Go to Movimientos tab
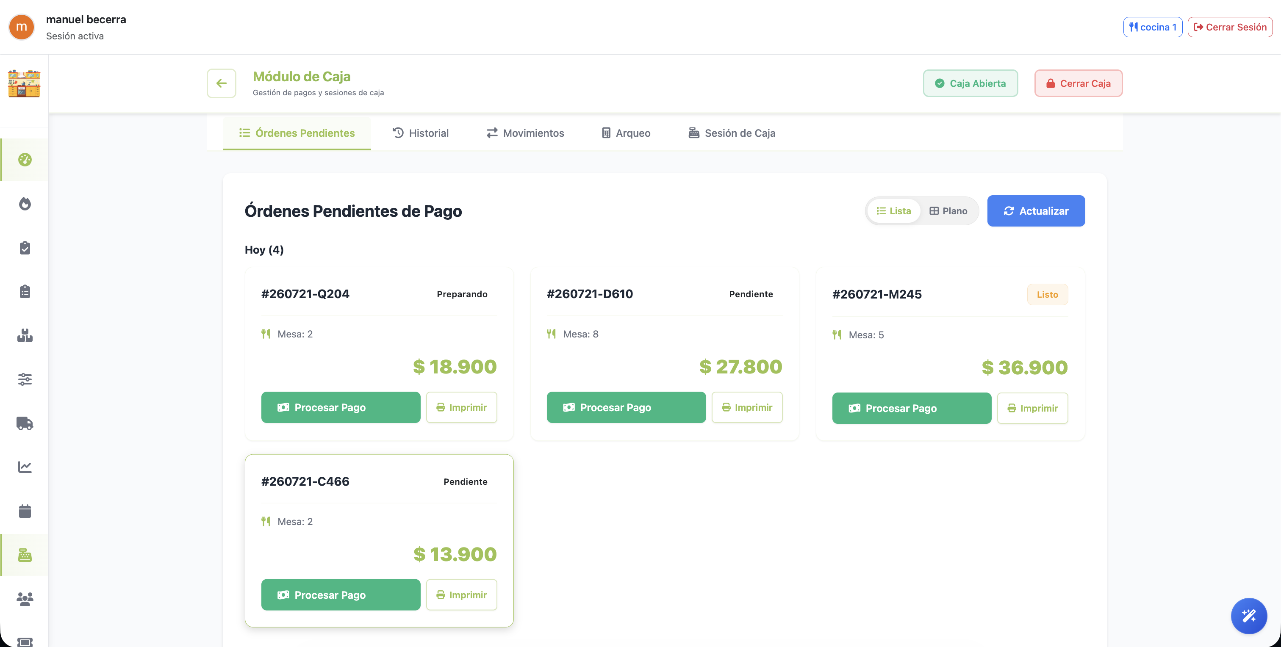1281x647 pixels. (x=525, y=133)
